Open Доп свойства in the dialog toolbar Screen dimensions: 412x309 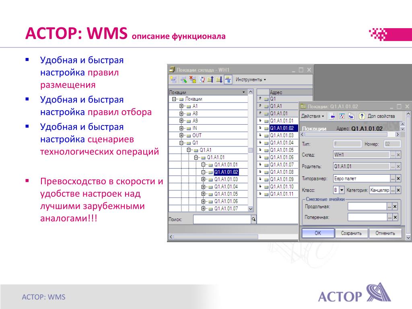click(x=381, y=116)
